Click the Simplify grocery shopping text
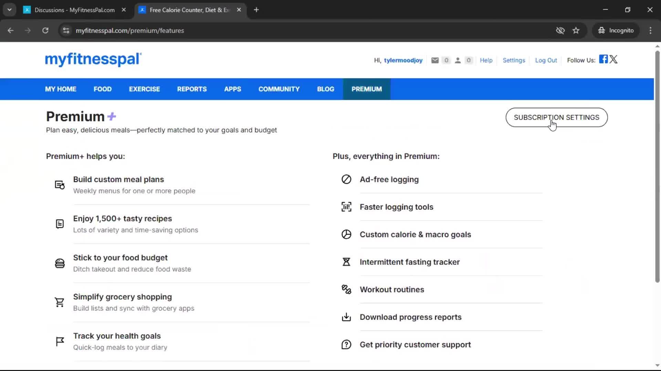Image resolution: width=661 pixels, height=371 pixels. (123, 297)
